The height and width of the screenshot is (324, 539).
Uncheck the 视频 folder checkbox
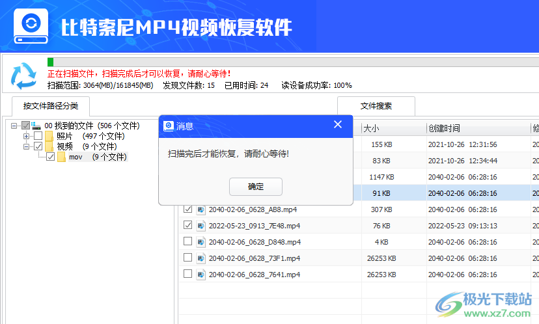[38, 146]
